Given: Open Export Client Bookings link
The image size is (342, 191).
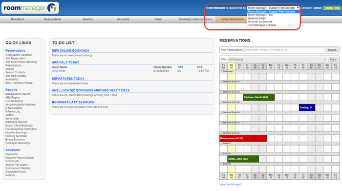Looking at the screenshot, I should [x=19, y=126].
